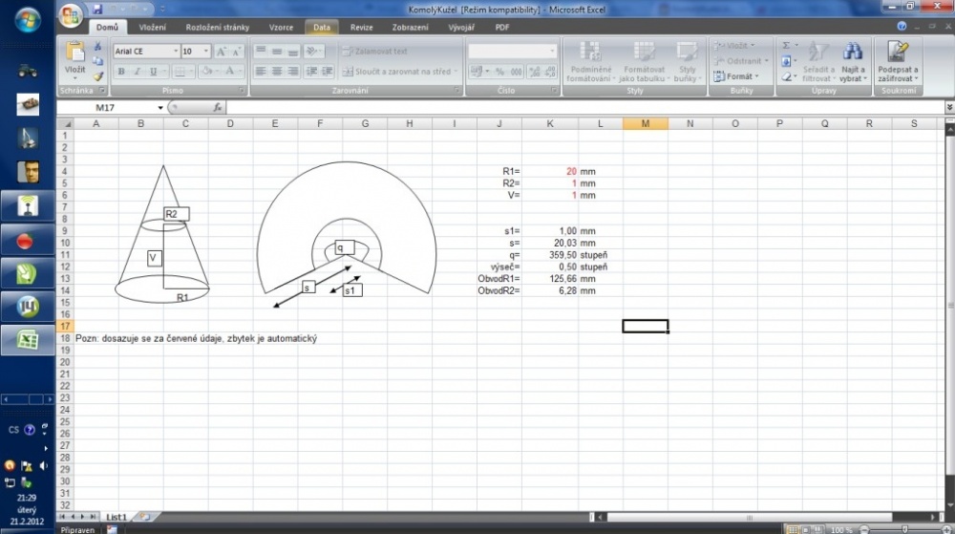This screenshot has width=955, height=534.
Task: Open Podmíněné formátování menu
Action: (x=589, y=61)
